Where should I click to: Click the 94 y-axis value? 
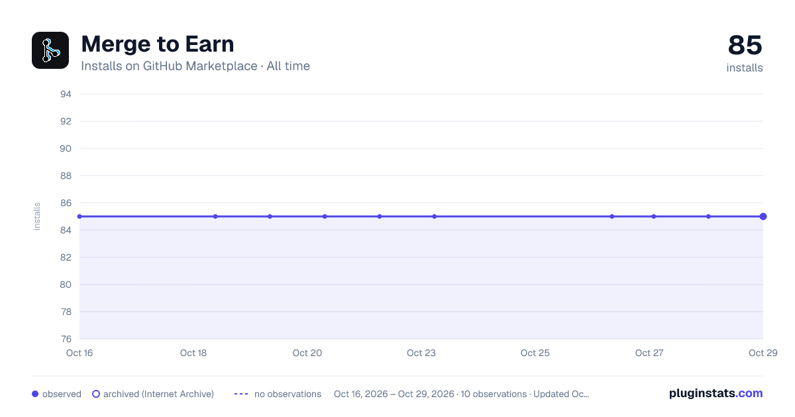click(66, 94)
